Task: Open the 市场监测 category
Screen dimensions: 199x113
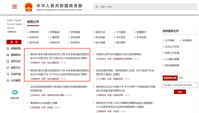Action: 142,37
